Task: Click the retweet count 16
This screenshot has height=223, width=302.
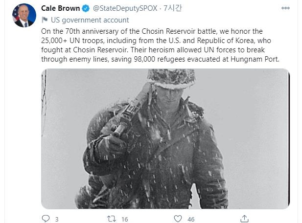Action: pyautogui.click(x=124, y=219)
